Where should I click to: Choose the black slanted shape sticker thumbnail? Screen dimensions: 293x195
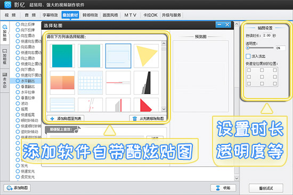pos(146,83)
